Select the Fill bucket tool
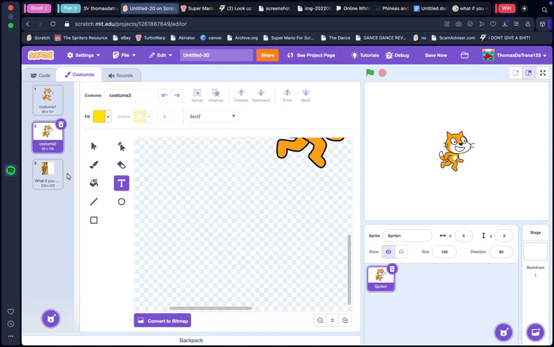Screen dimensions: 554x347 click(x=94, y=183)
